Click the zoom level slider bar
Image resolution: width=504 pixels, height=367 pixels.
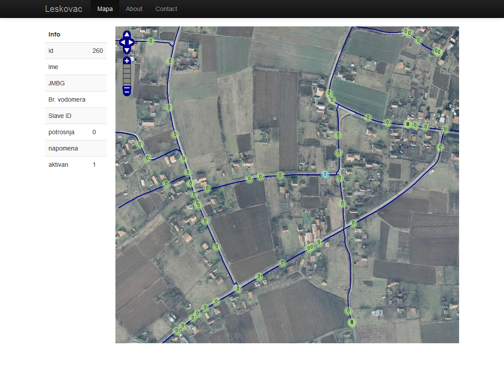click(127, 76)
